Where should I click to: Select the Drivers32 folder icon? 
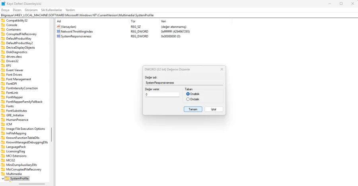click(x=3, y=61)
